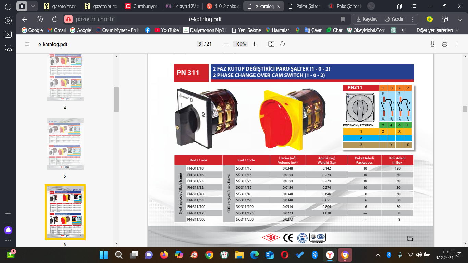This screenshot has height=263, width=468.
Task: Show hidden bookmarks with the double chevron
Action: [x=403, y=30]
